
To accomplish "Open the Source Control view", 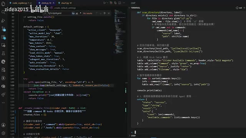I will pyautogui.click(x=3, y=29).
